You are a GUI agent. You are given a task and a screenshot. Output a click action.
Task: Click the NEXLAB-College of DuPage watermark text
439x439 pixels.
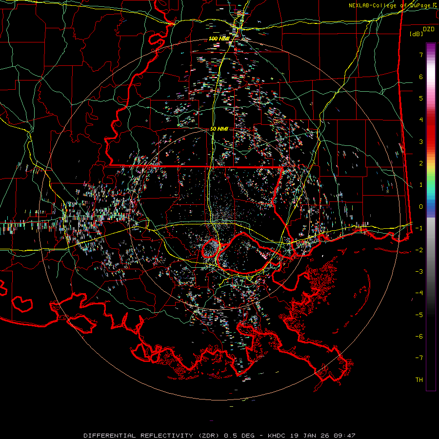(x=393, y=5)
